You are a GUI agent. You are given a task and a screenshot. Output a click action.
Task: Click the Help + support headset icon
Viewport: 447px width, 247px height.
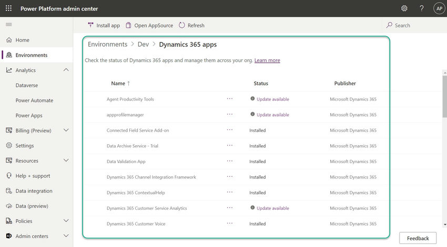click(9, 176)
